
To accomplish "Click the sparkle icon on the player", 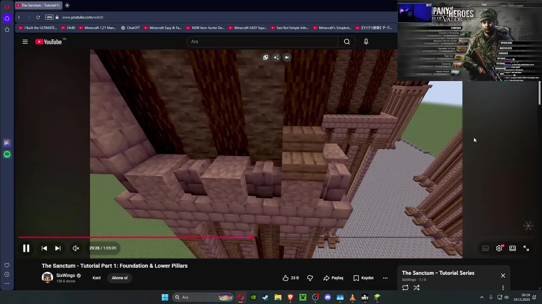I will pos(276,57).
